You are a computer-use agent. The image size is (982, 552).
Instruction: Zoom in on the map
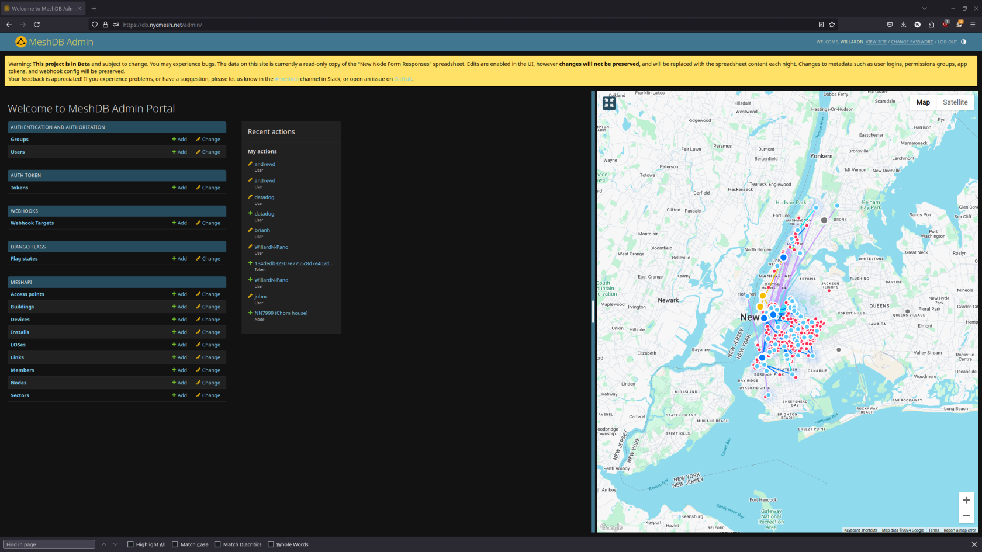coord(966,500)
